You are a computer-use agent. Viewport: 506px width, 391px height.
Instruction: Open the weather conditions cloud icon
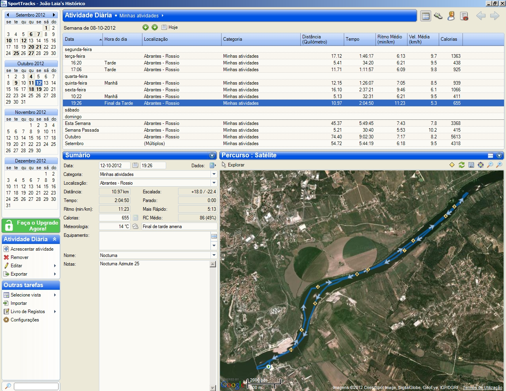[135, 227]
